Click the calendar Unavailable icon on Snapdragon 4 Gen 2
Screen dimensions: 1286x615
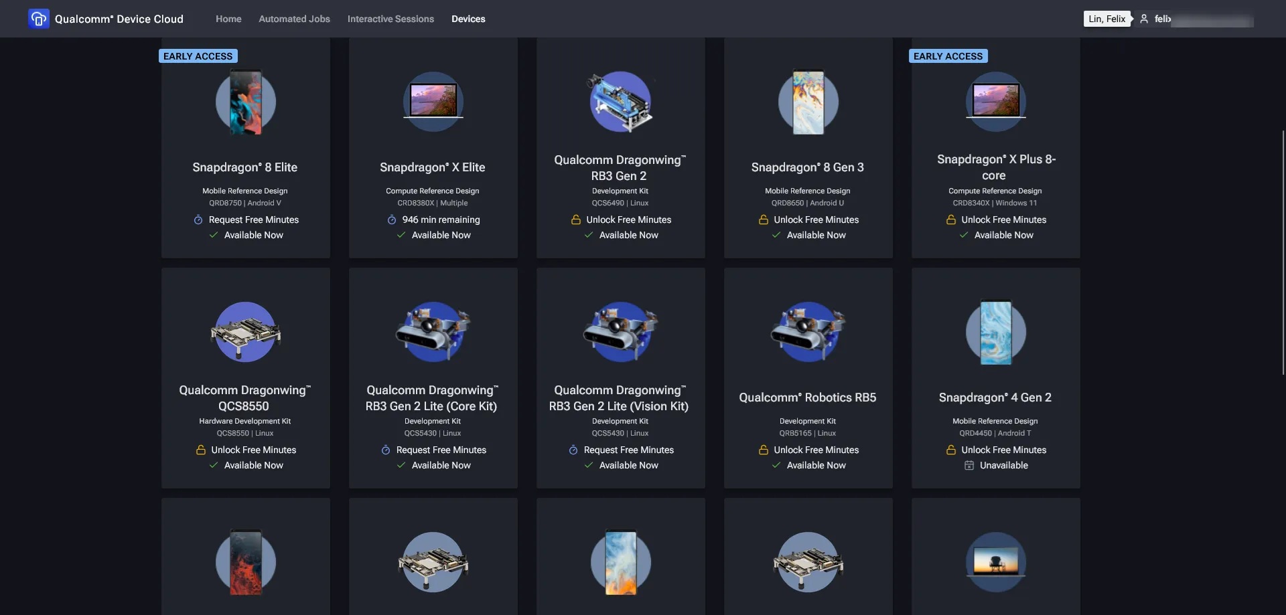coord(969,465)
